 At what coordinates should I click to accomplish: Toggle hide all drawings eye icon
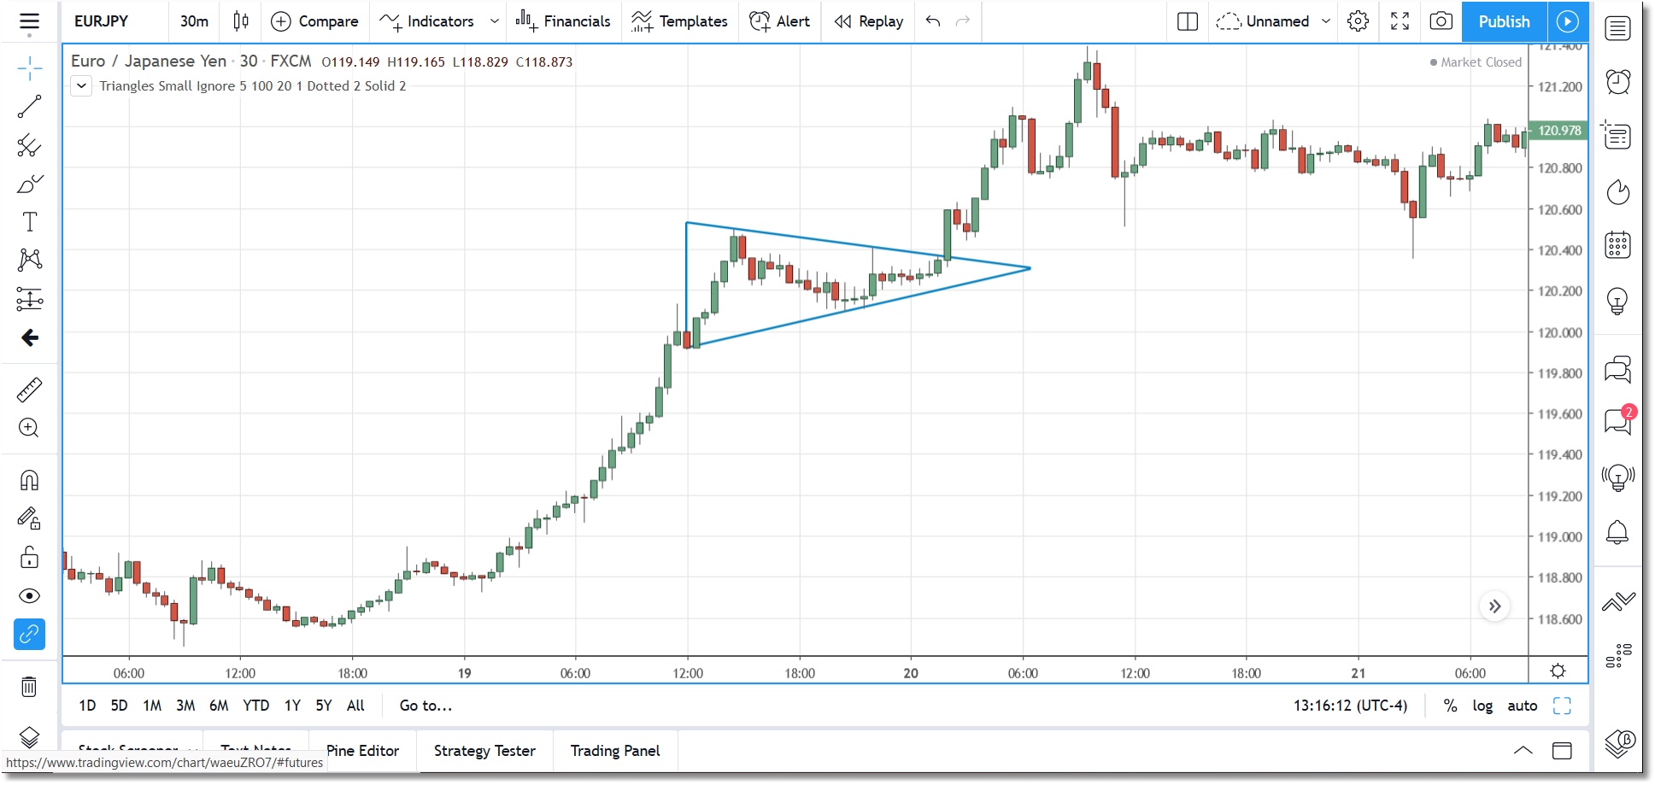(29, 595)
